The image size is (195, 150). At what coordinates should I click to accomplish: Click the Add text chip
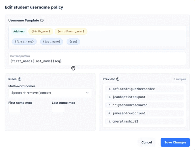pyautogui.click(x=19, y=31)
